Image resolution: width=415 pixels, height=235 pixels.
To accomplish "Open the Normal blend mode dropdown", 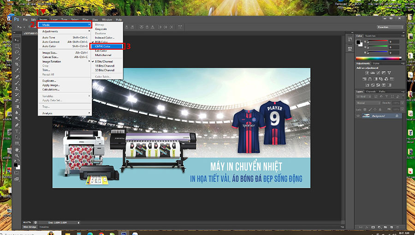I will tap(369, 102).
